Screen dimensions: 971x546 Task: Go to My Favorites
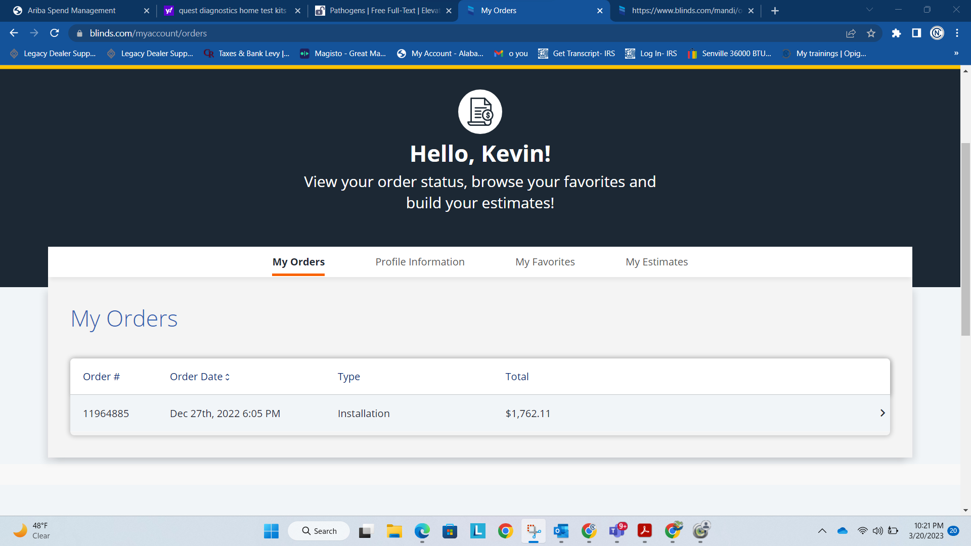click(x=545, y=262)
